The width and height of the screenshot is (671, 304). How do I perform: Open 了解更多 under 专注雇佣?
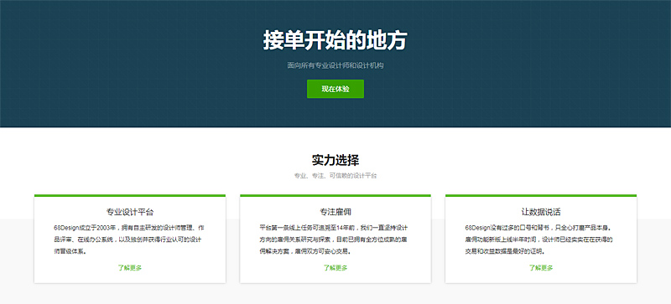pyautogui.click(x=335, y=268)
